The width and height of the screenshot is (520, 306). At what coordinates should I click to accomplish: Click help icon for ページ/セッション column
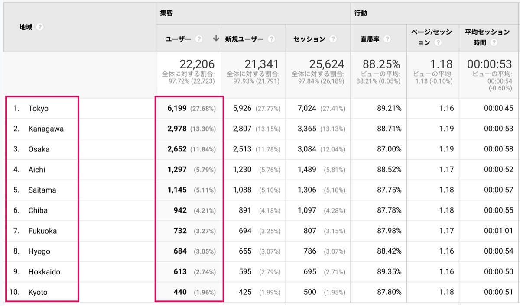tap(438, 43)
